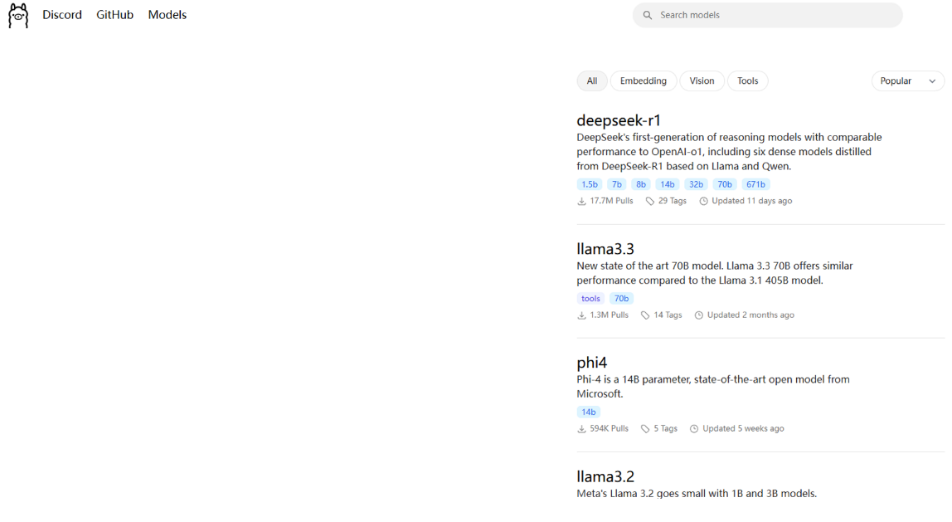The height and width of the screenshot is (522, 952).
Task: Click the tag icon next to 29 Tags
Action: (649, 201)
